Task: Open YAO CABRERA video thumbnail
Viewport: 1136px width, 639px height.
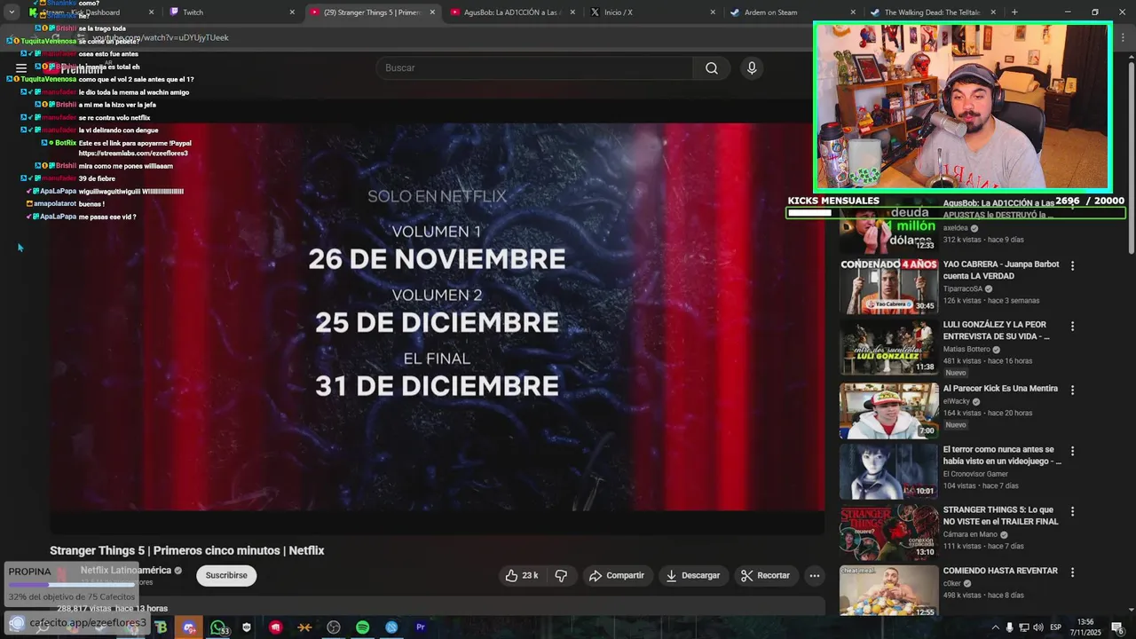Action: 888,287
